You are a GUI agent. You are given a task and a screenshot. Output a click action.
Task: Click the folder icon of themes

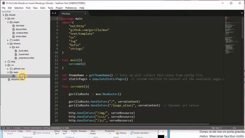coord(11,44)
